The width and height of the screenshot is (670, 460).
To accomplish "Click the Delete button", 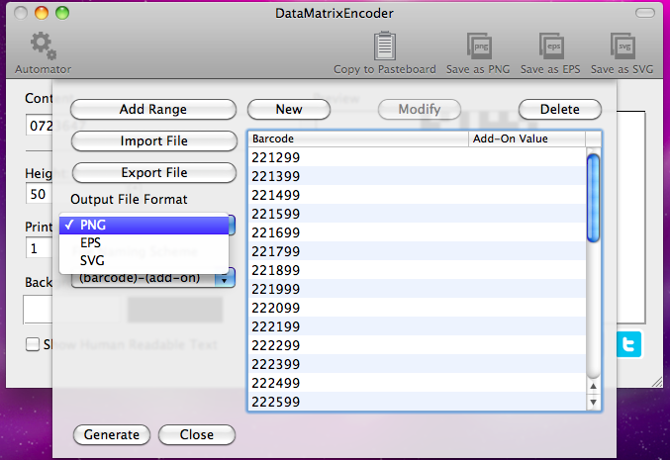I will pyautogui.click(x=560, y=110).
